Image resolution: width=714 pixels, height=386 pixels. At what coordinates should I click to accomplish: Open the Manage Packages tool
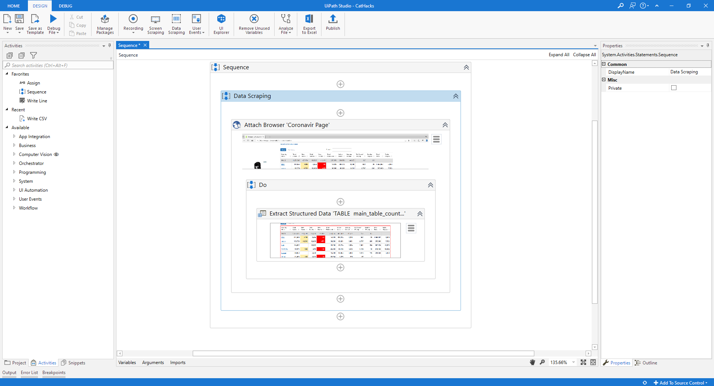(105, 25)
